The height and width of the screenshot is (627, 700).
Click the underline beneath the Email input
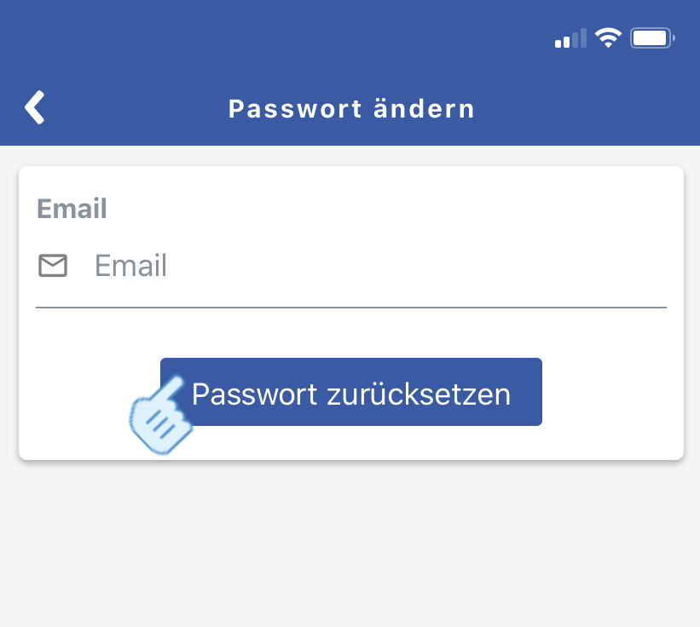[x=351, y=306]
